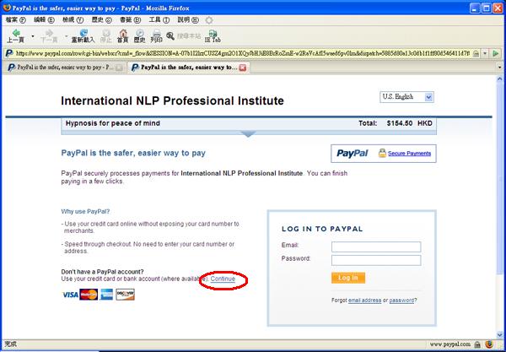Switch rendering with the IE Tab icon
Viewport: 506px width, 352px height.
pyautogui.click(x=213, y=35)
